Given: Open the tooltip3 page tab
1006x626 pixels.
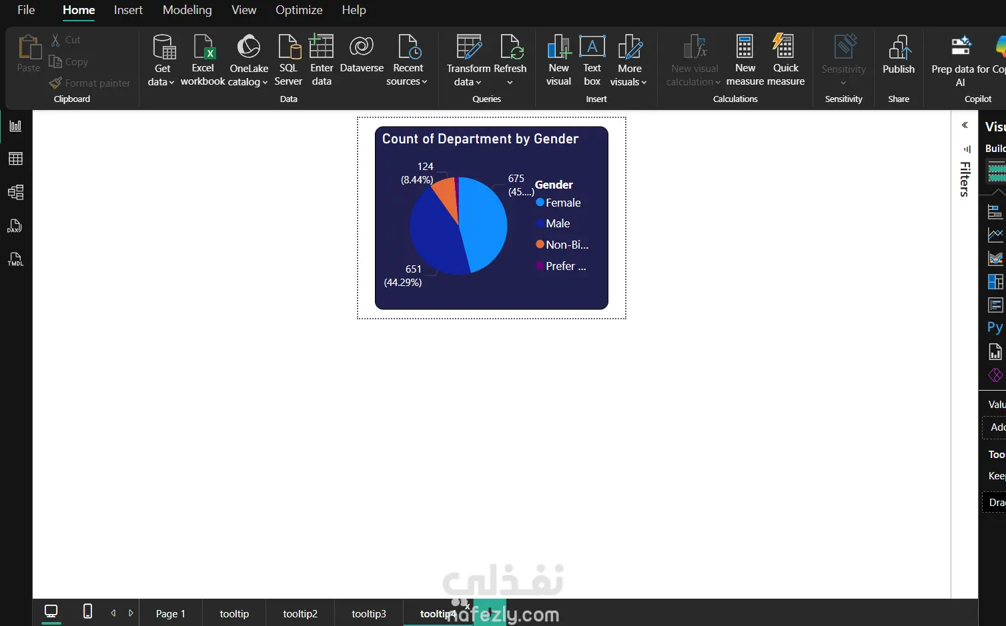Looking at the screenshot, I should [x=369, y=613].
